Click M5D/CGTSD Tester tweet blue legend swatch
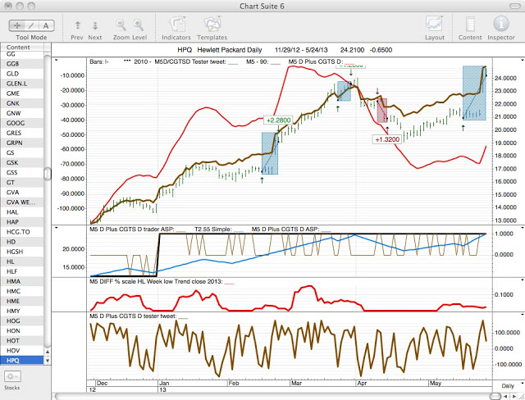525x400 pixels. pyautogui.click(x=233, y=62)
